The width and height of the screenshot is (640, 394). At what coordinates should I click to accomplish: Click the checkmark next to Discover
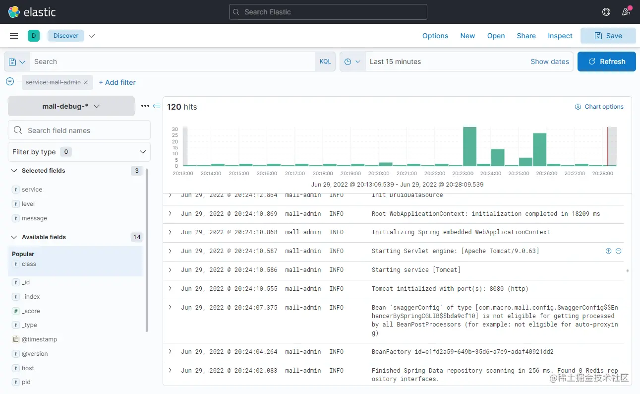point(92,36)
